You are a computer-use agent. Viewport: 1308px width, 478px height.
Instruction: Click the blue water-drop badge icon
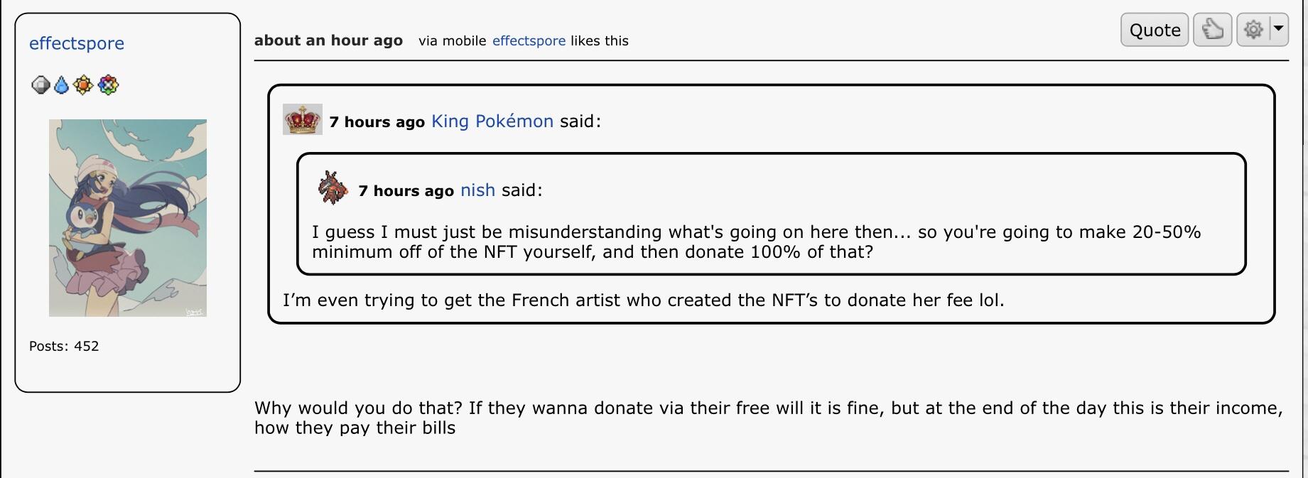(62, 85)
